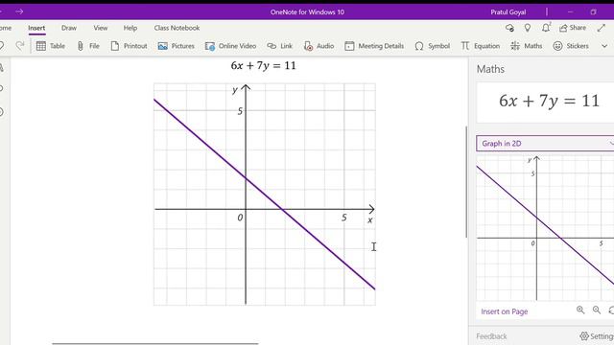This screenshot has height=345, width=614.
Task: Open the Stickers gallery
Action: (571, 46)
